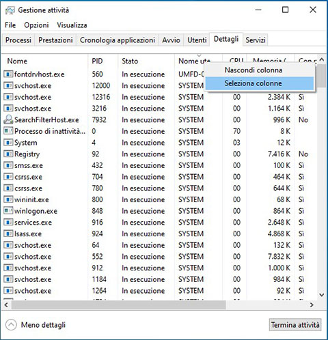
Task: Switch to the Processi tab
Action: click(x=18, y=40)
